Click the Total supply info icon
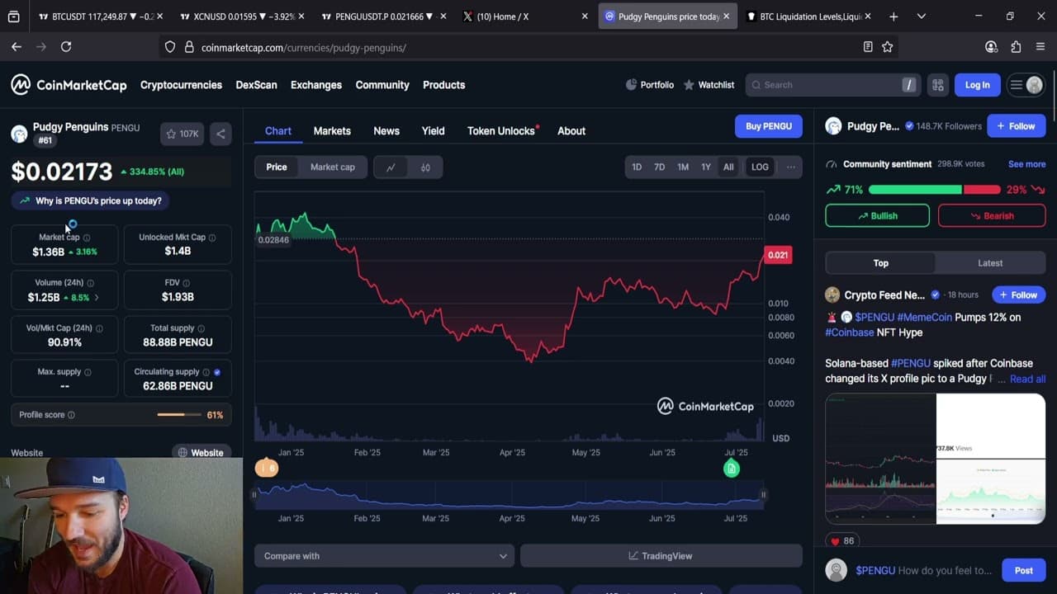Screen dimensions: 1057x594 pyautogui.click(x=201, y=328)
